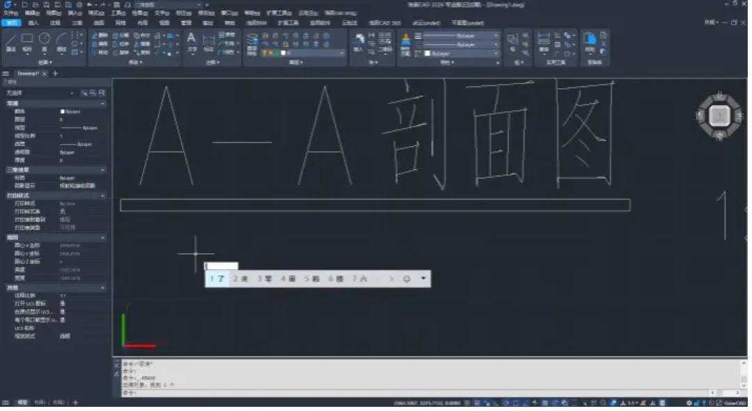Open the '无选择' object selection dropdown

pos(40,93)
